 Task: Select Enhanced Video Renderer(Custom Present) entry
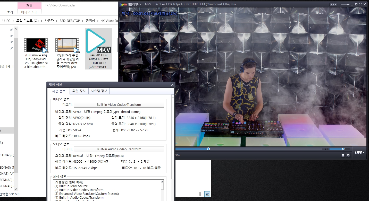pos(86,194)
